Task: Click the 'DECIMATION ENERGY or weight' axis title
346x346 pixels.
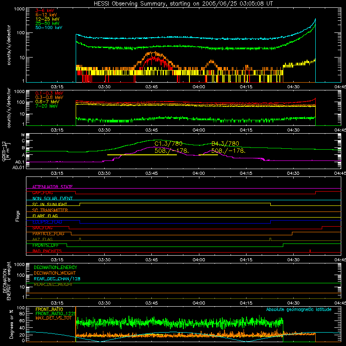Action: pos(6,281)
